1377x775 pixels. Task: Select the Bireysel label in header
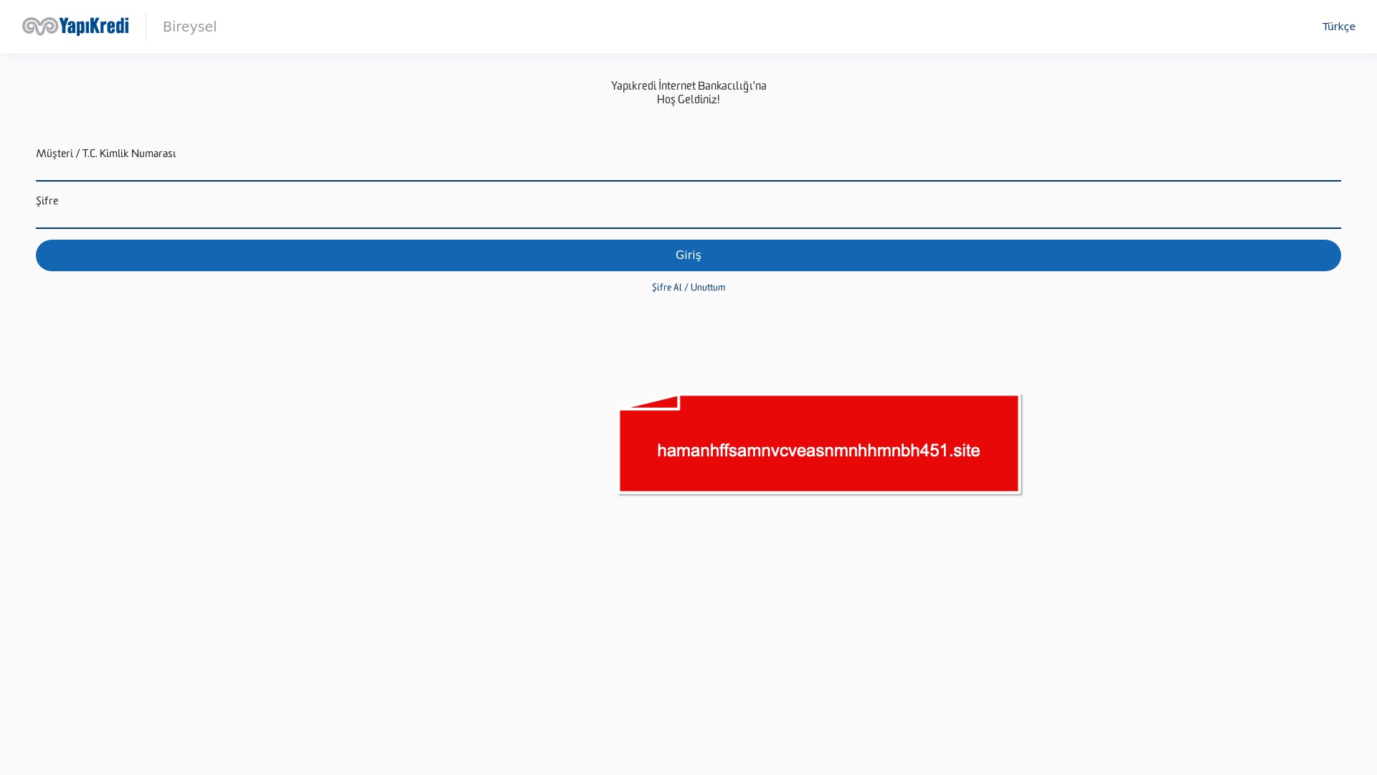pyautogui.click(x=189, y=27)
